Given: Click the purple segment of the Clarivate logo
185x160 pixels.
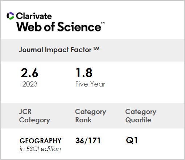Looking at the screenshot, I should [x=12, y=13].
